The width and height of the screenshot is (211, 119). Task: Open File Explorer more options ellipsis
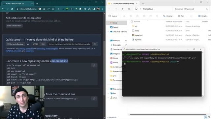point(191,16)
